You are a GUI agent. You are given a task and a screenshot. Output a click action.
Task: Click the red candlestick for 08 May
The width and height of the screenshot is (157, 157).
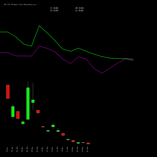tap(38, 111)
